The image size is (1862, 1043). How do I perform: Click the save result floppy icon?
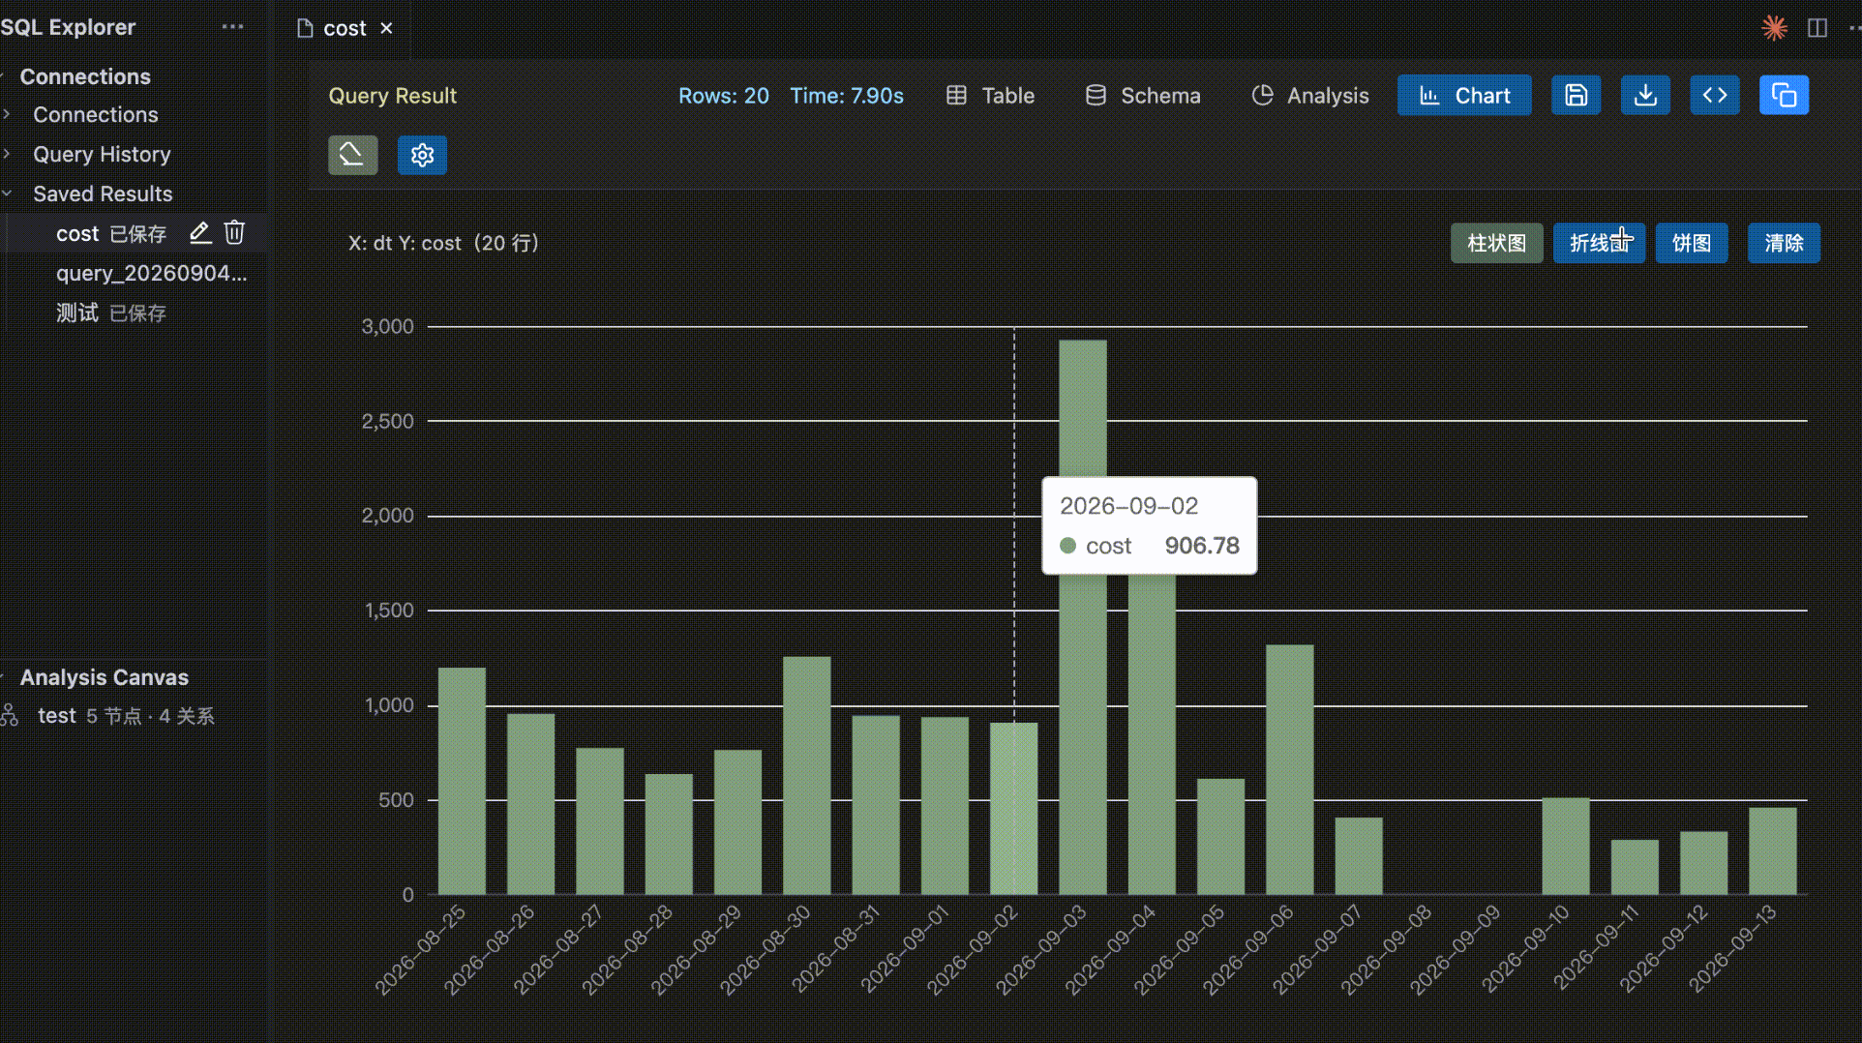point(1576,95)
